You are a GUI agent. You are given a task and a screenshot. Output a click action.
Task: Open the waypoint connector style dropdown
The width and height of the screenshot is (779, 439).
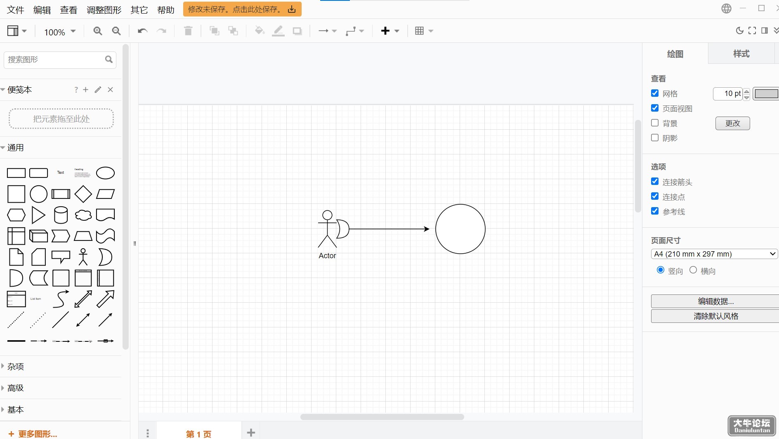(x=355, y=31)
